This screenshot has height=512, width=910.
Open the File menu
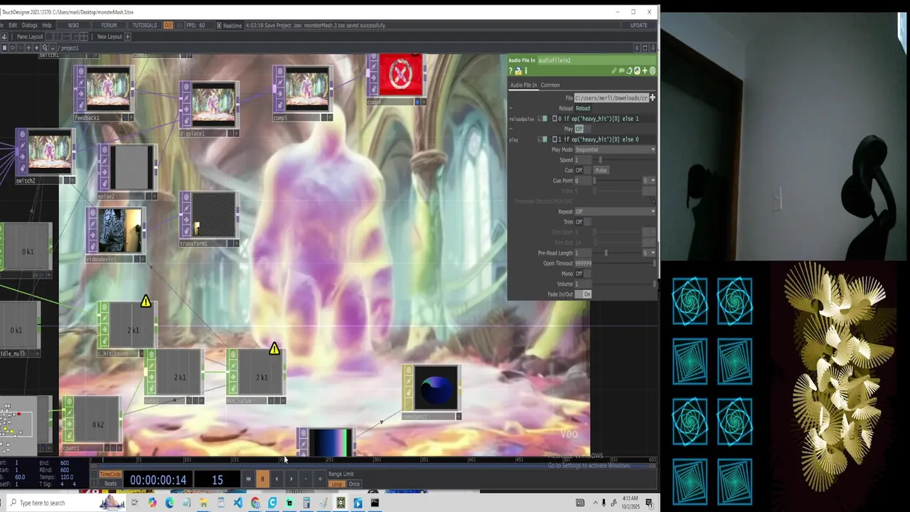pos(2,26)
